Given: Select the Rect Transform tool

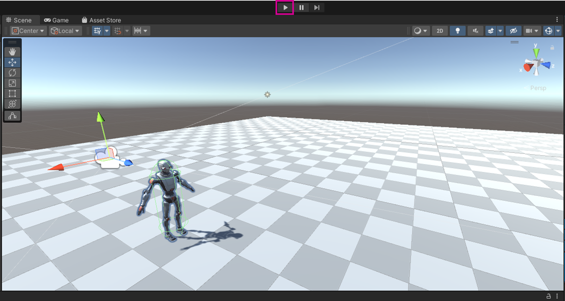Looking at the screenshot, I should [12, 94].
